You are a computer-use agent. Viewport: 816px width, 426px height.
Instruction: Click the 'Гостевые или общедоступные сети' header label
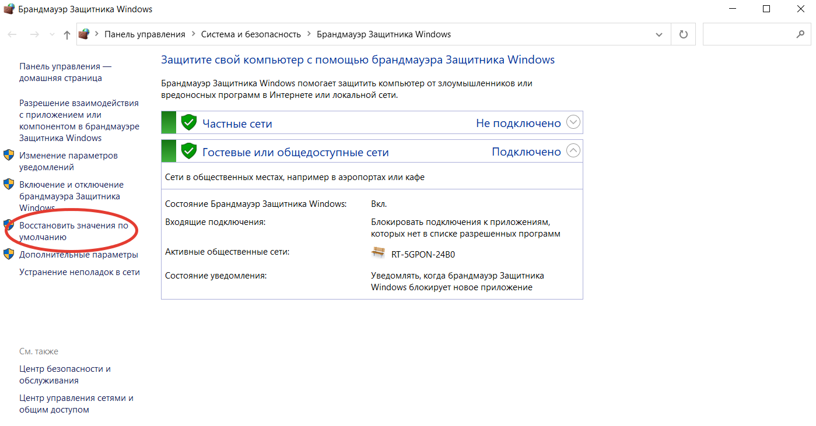296,152
